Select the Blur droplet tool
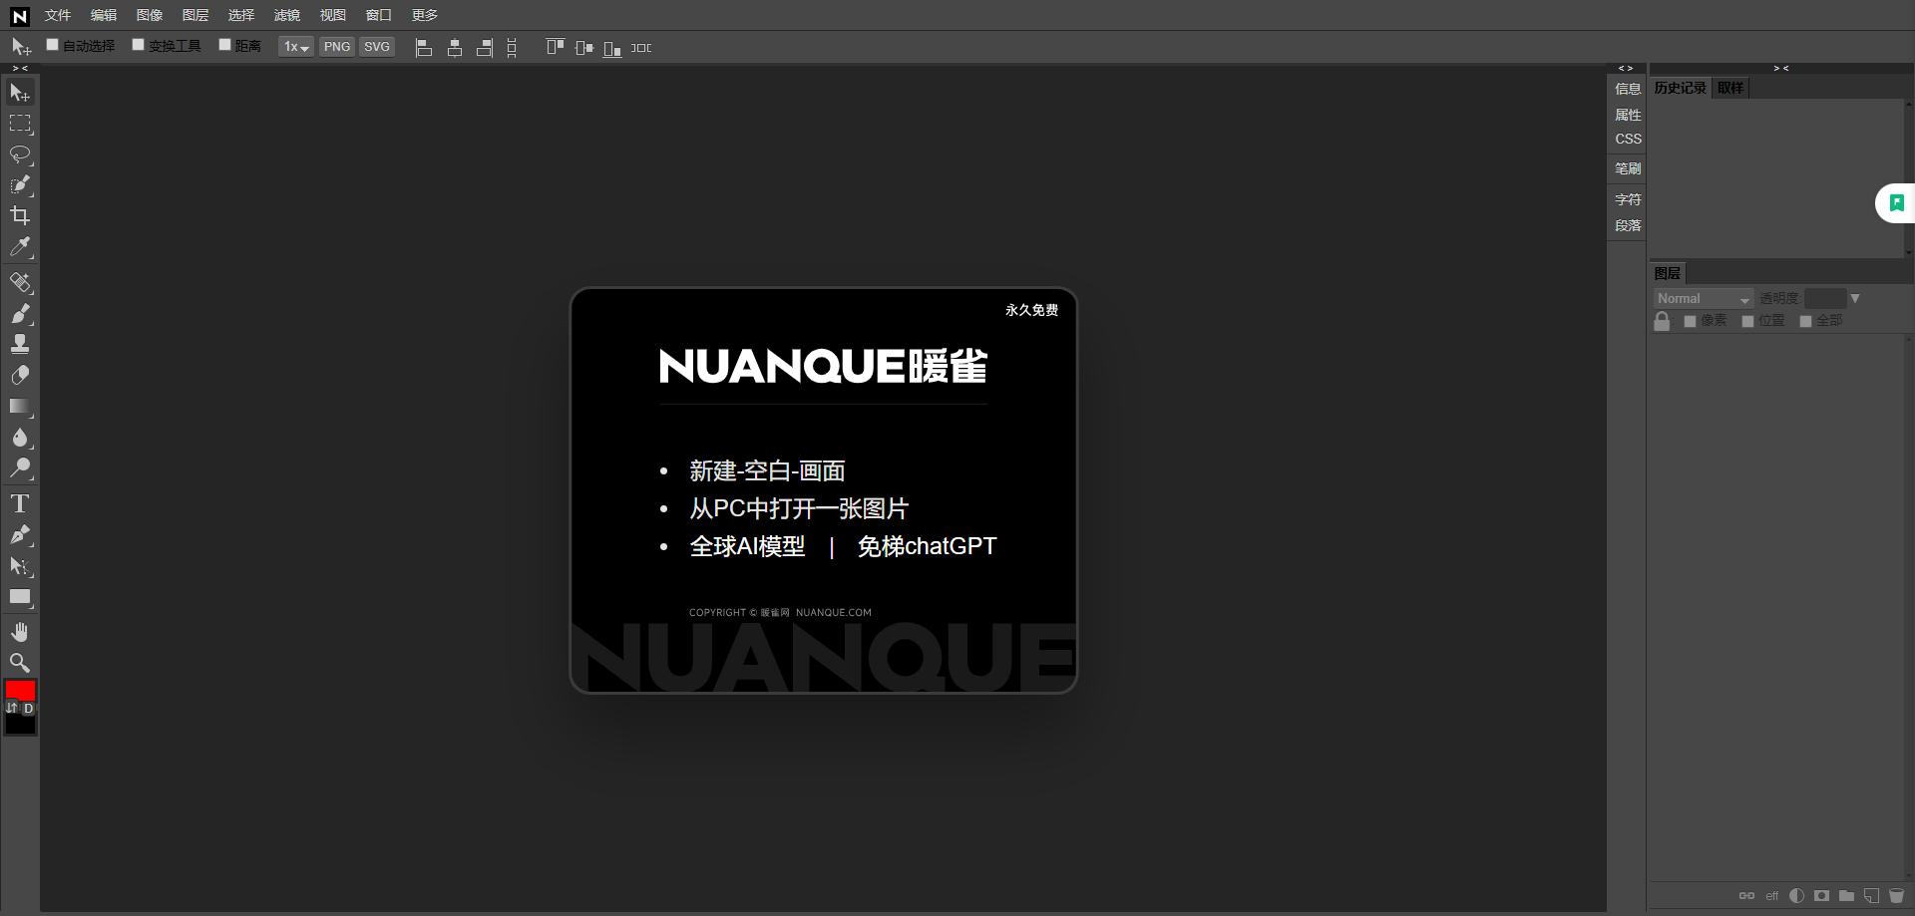1915x916 pixels. tap(20, 438)
